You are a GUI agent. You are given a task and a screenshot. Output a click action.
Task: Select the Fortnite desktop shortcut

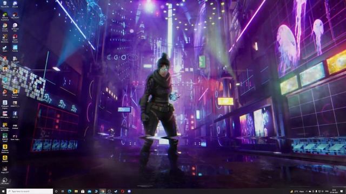coord(15,48)
